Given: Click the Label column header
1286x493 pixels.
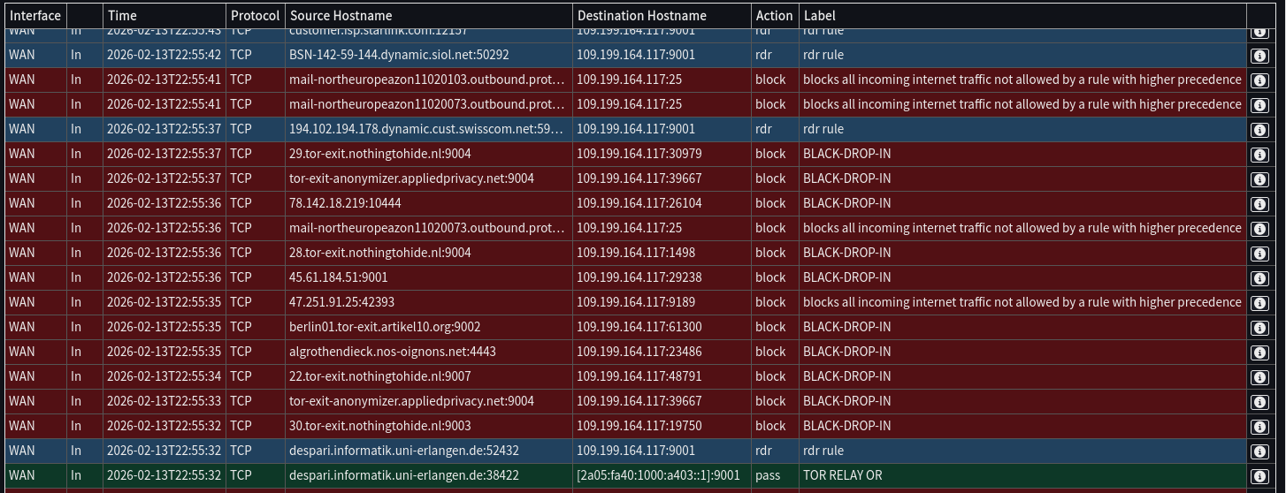Looking at the screenshot, I should click(819, 15).
